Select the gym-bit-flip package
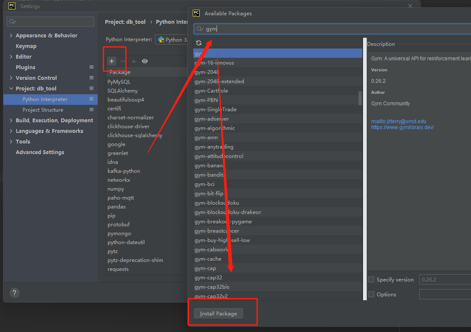Screen dimensions: 471x332 278,193
